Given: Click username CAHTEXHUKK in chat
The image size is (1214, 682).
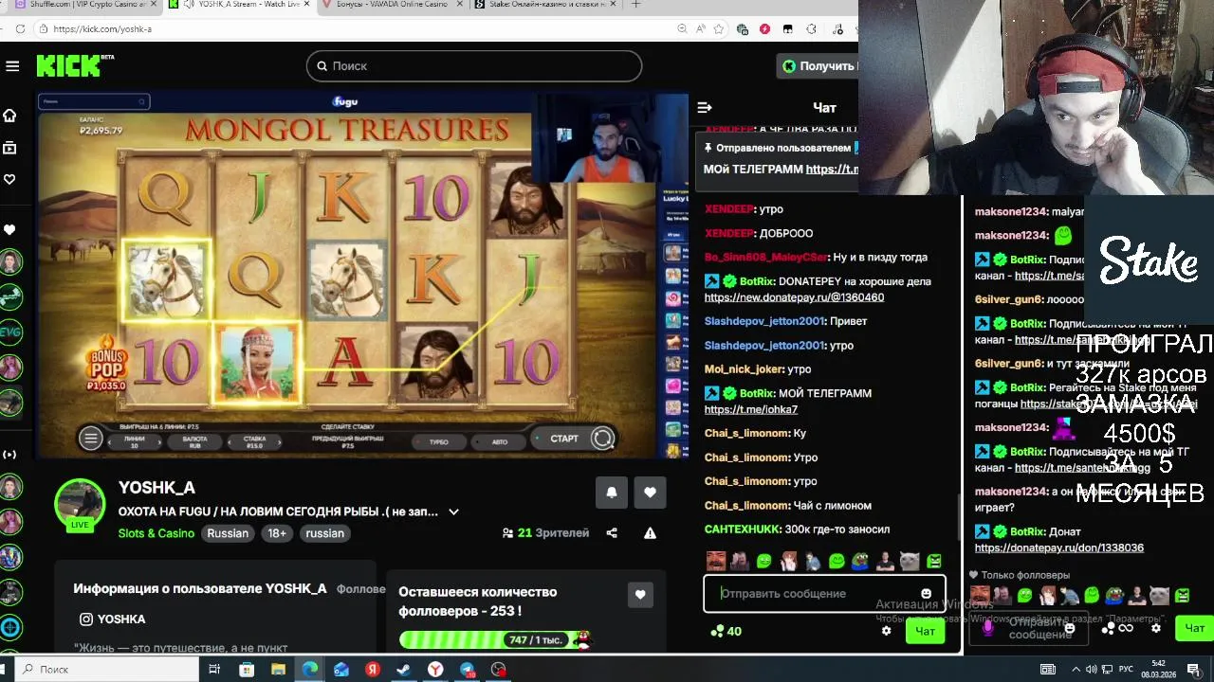Looking at the screenshot, I should (743, 529).
